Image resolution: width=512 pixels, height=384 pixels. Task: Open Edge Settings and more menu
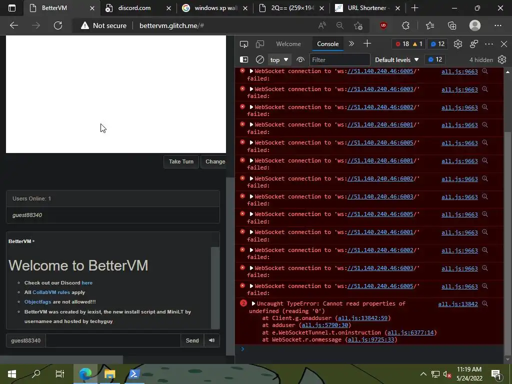(497, 25)
